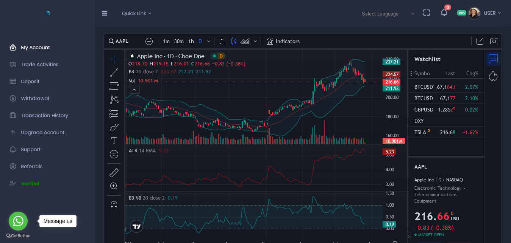
Task: Collapse the chart indicator legend
Action: click(x=134, y=90)
